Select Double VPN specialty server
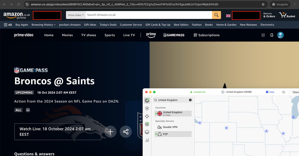Viewport: 299px width, 156px height. [173, 127]
